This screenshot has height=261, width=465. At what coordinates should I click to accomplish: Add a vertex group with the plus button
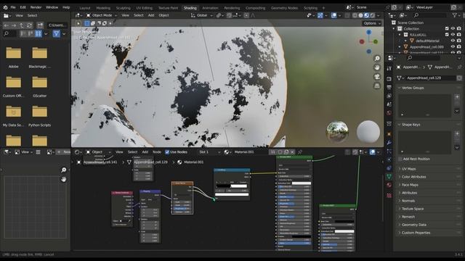[x=457, y=96]
